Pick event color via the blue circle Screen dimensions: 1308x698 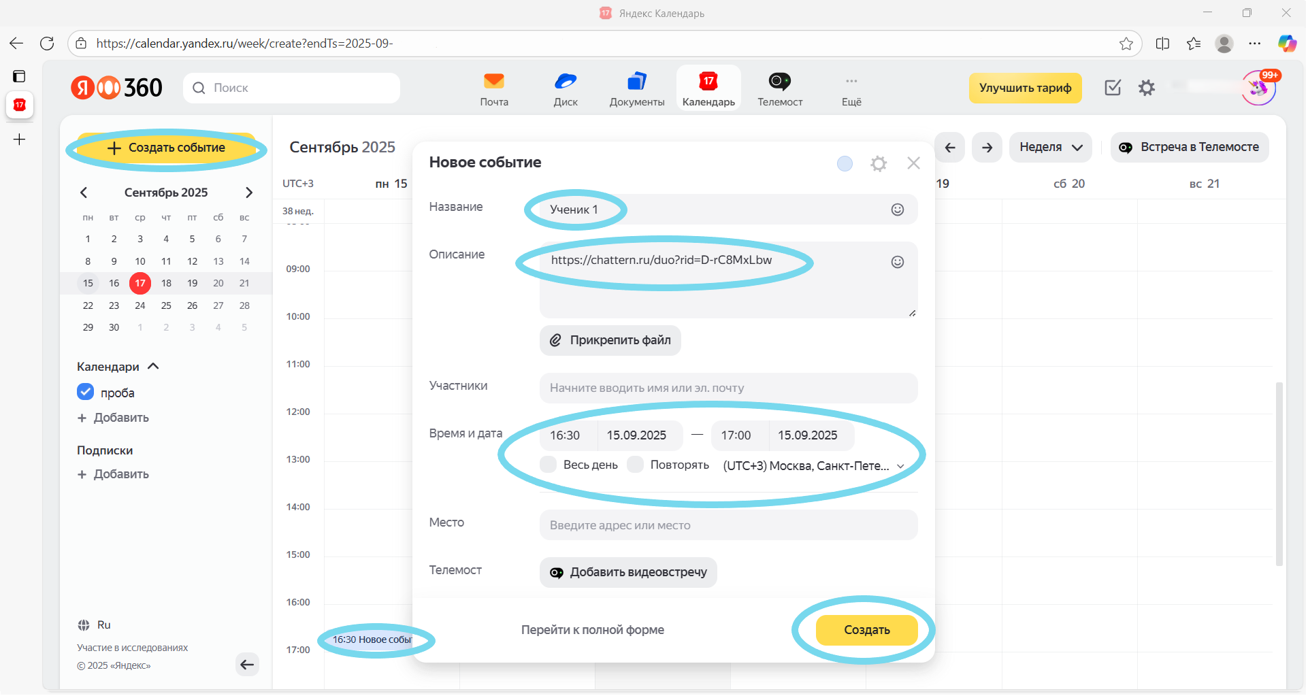pos(845,163)
